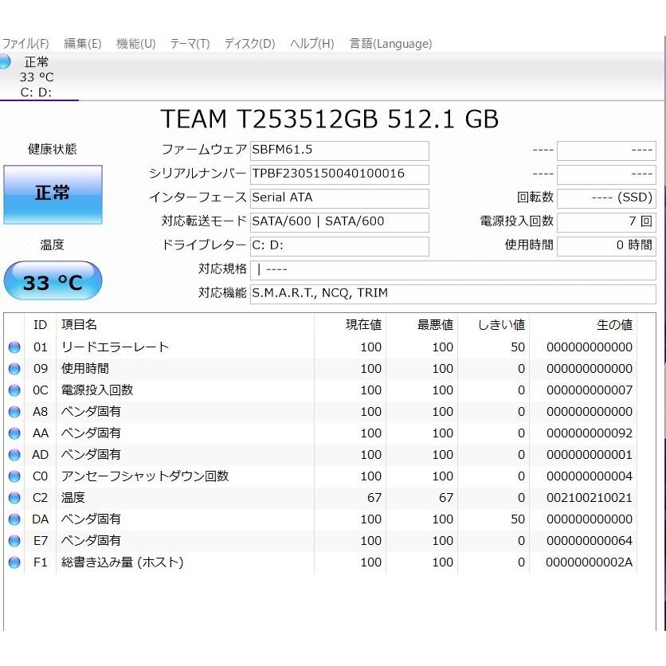
Task: Click the status icon for リードエラーレート attribute
Action: click(x=14, y=346)
